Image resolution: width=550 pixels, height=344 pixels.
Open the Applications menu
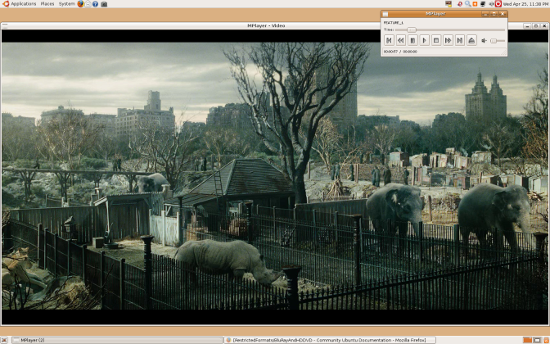point(23,4)
